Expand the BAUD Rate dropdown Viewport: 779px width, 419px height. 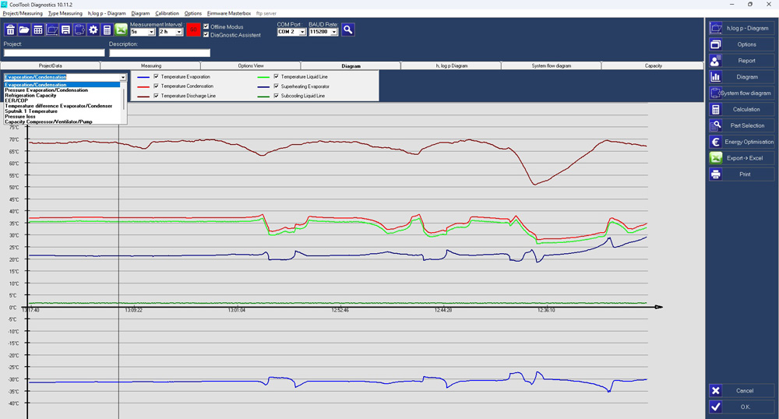click(x=323, y=32)
